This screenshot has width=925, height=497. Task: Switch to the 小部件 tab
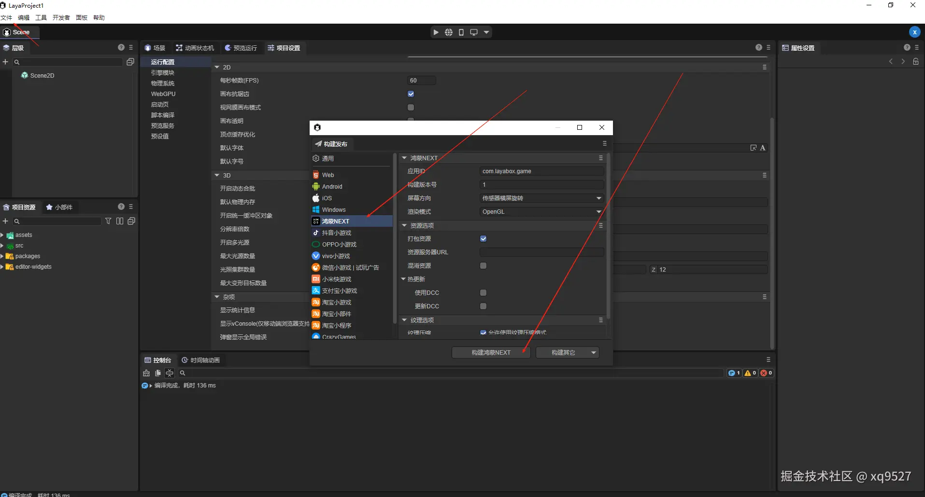(59, 207)
